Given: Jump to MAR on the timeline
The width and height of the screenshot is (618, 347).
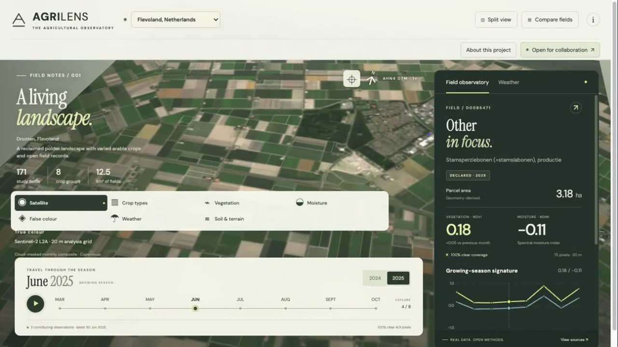Looking at the screenshot, I should (60, 304).
